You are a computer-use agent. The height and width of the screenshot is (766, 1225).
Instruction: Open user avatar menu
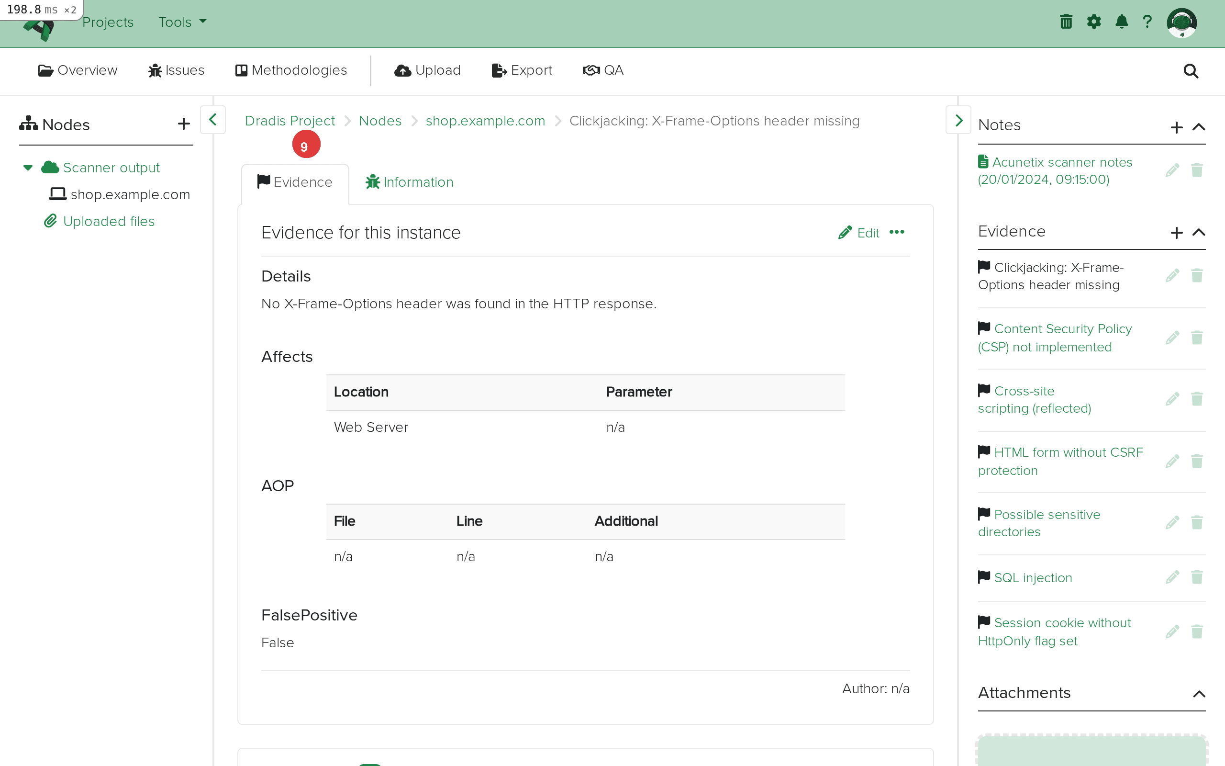(x=1181, y=23)
